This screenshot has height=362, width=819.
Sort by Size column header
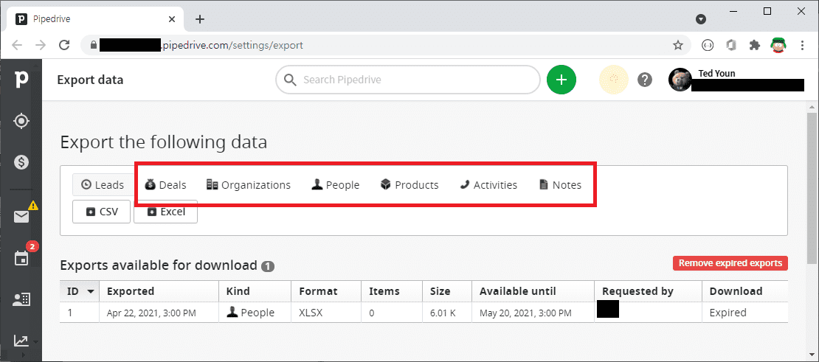[447, 291]
